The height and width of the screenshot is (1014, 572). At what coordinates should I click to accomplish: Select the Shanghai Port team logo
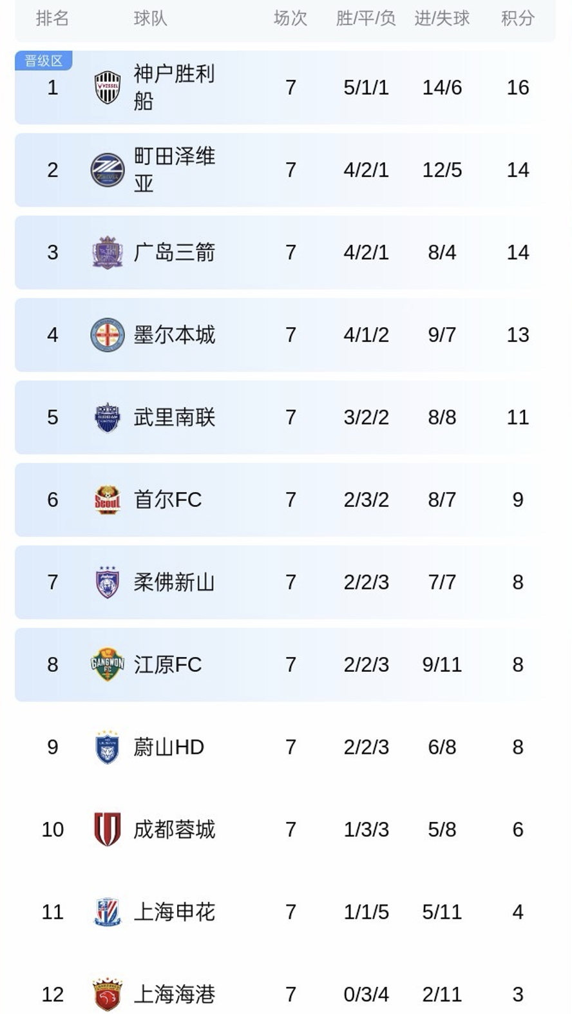(108, 995)
